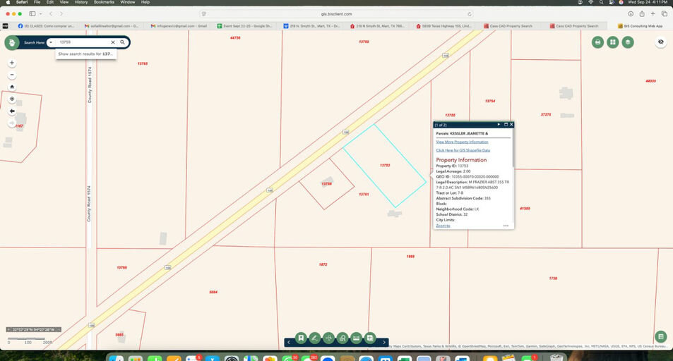Return map to default home extent

[12, 87]
